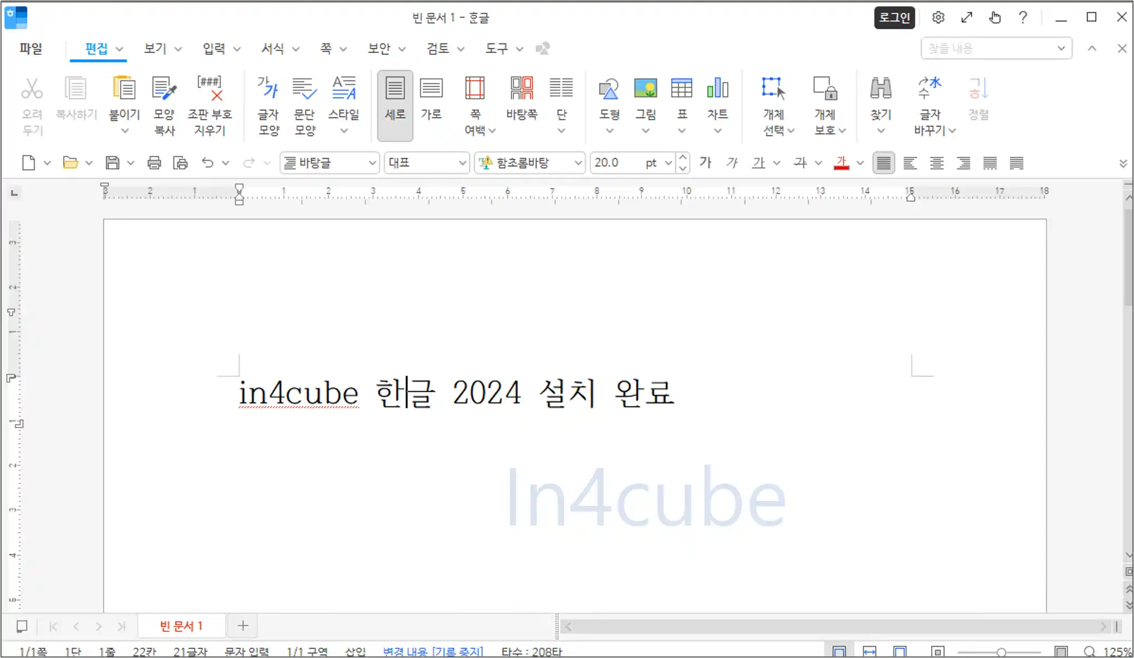The width and height of the screenshot is (1134, 658).
Task: Undo the last action
Action: point(207,162)
